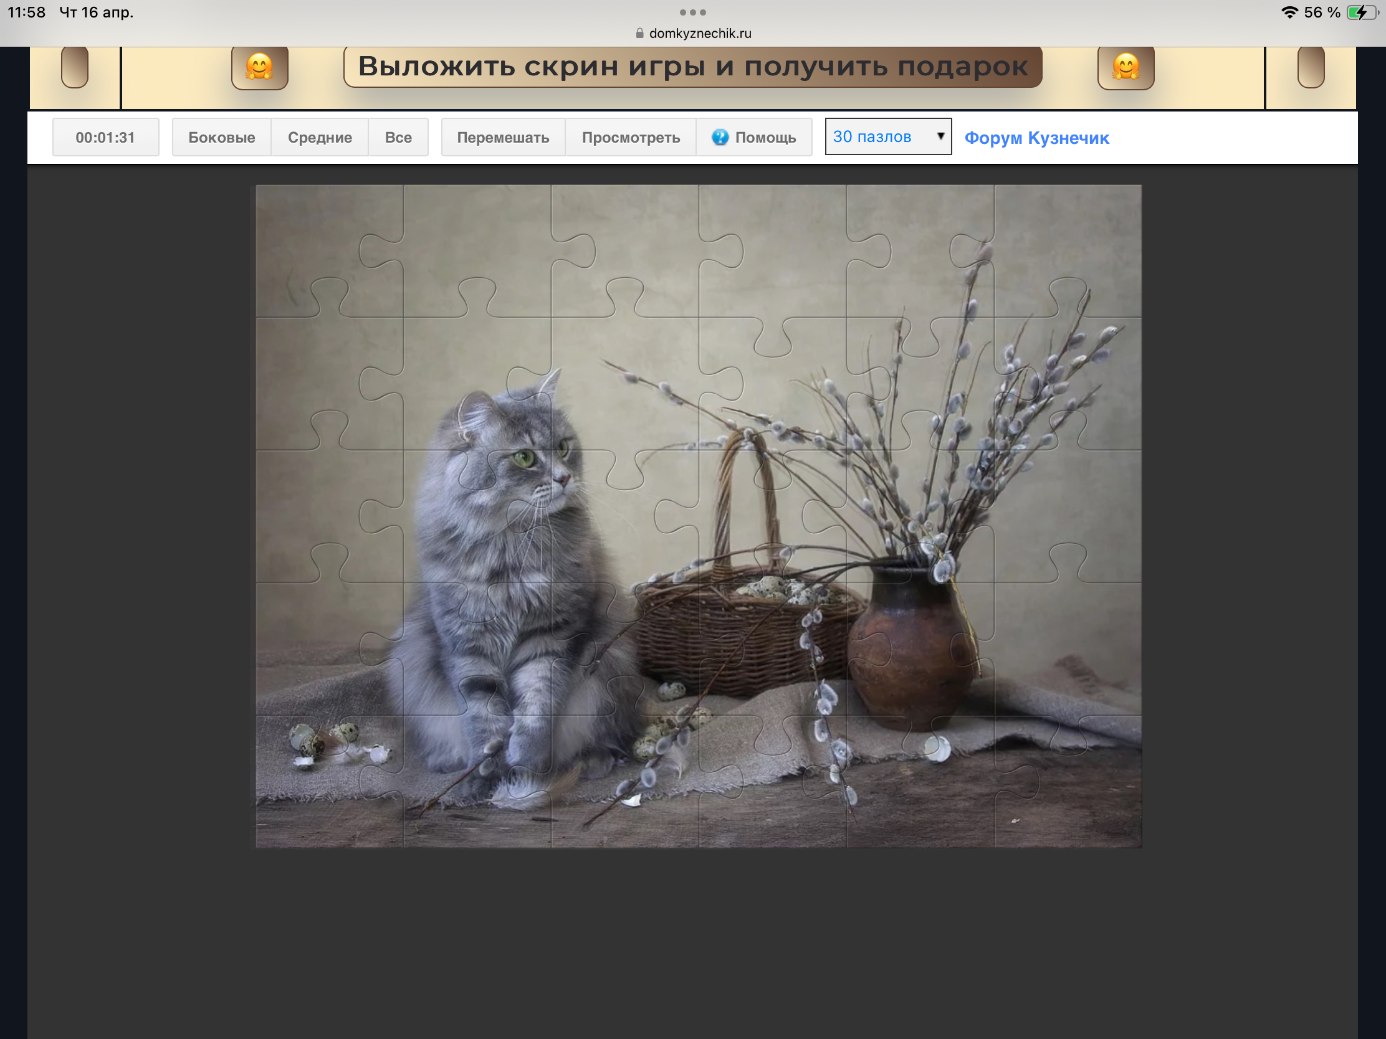The image size is (1386, 1039).
Task: Show only Боковые edge pieces
Action: (221, 137)
